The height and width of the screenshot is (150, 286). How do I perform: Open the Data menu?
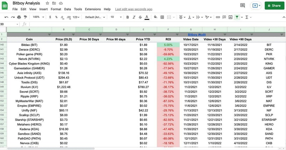(x=68, y=9)
